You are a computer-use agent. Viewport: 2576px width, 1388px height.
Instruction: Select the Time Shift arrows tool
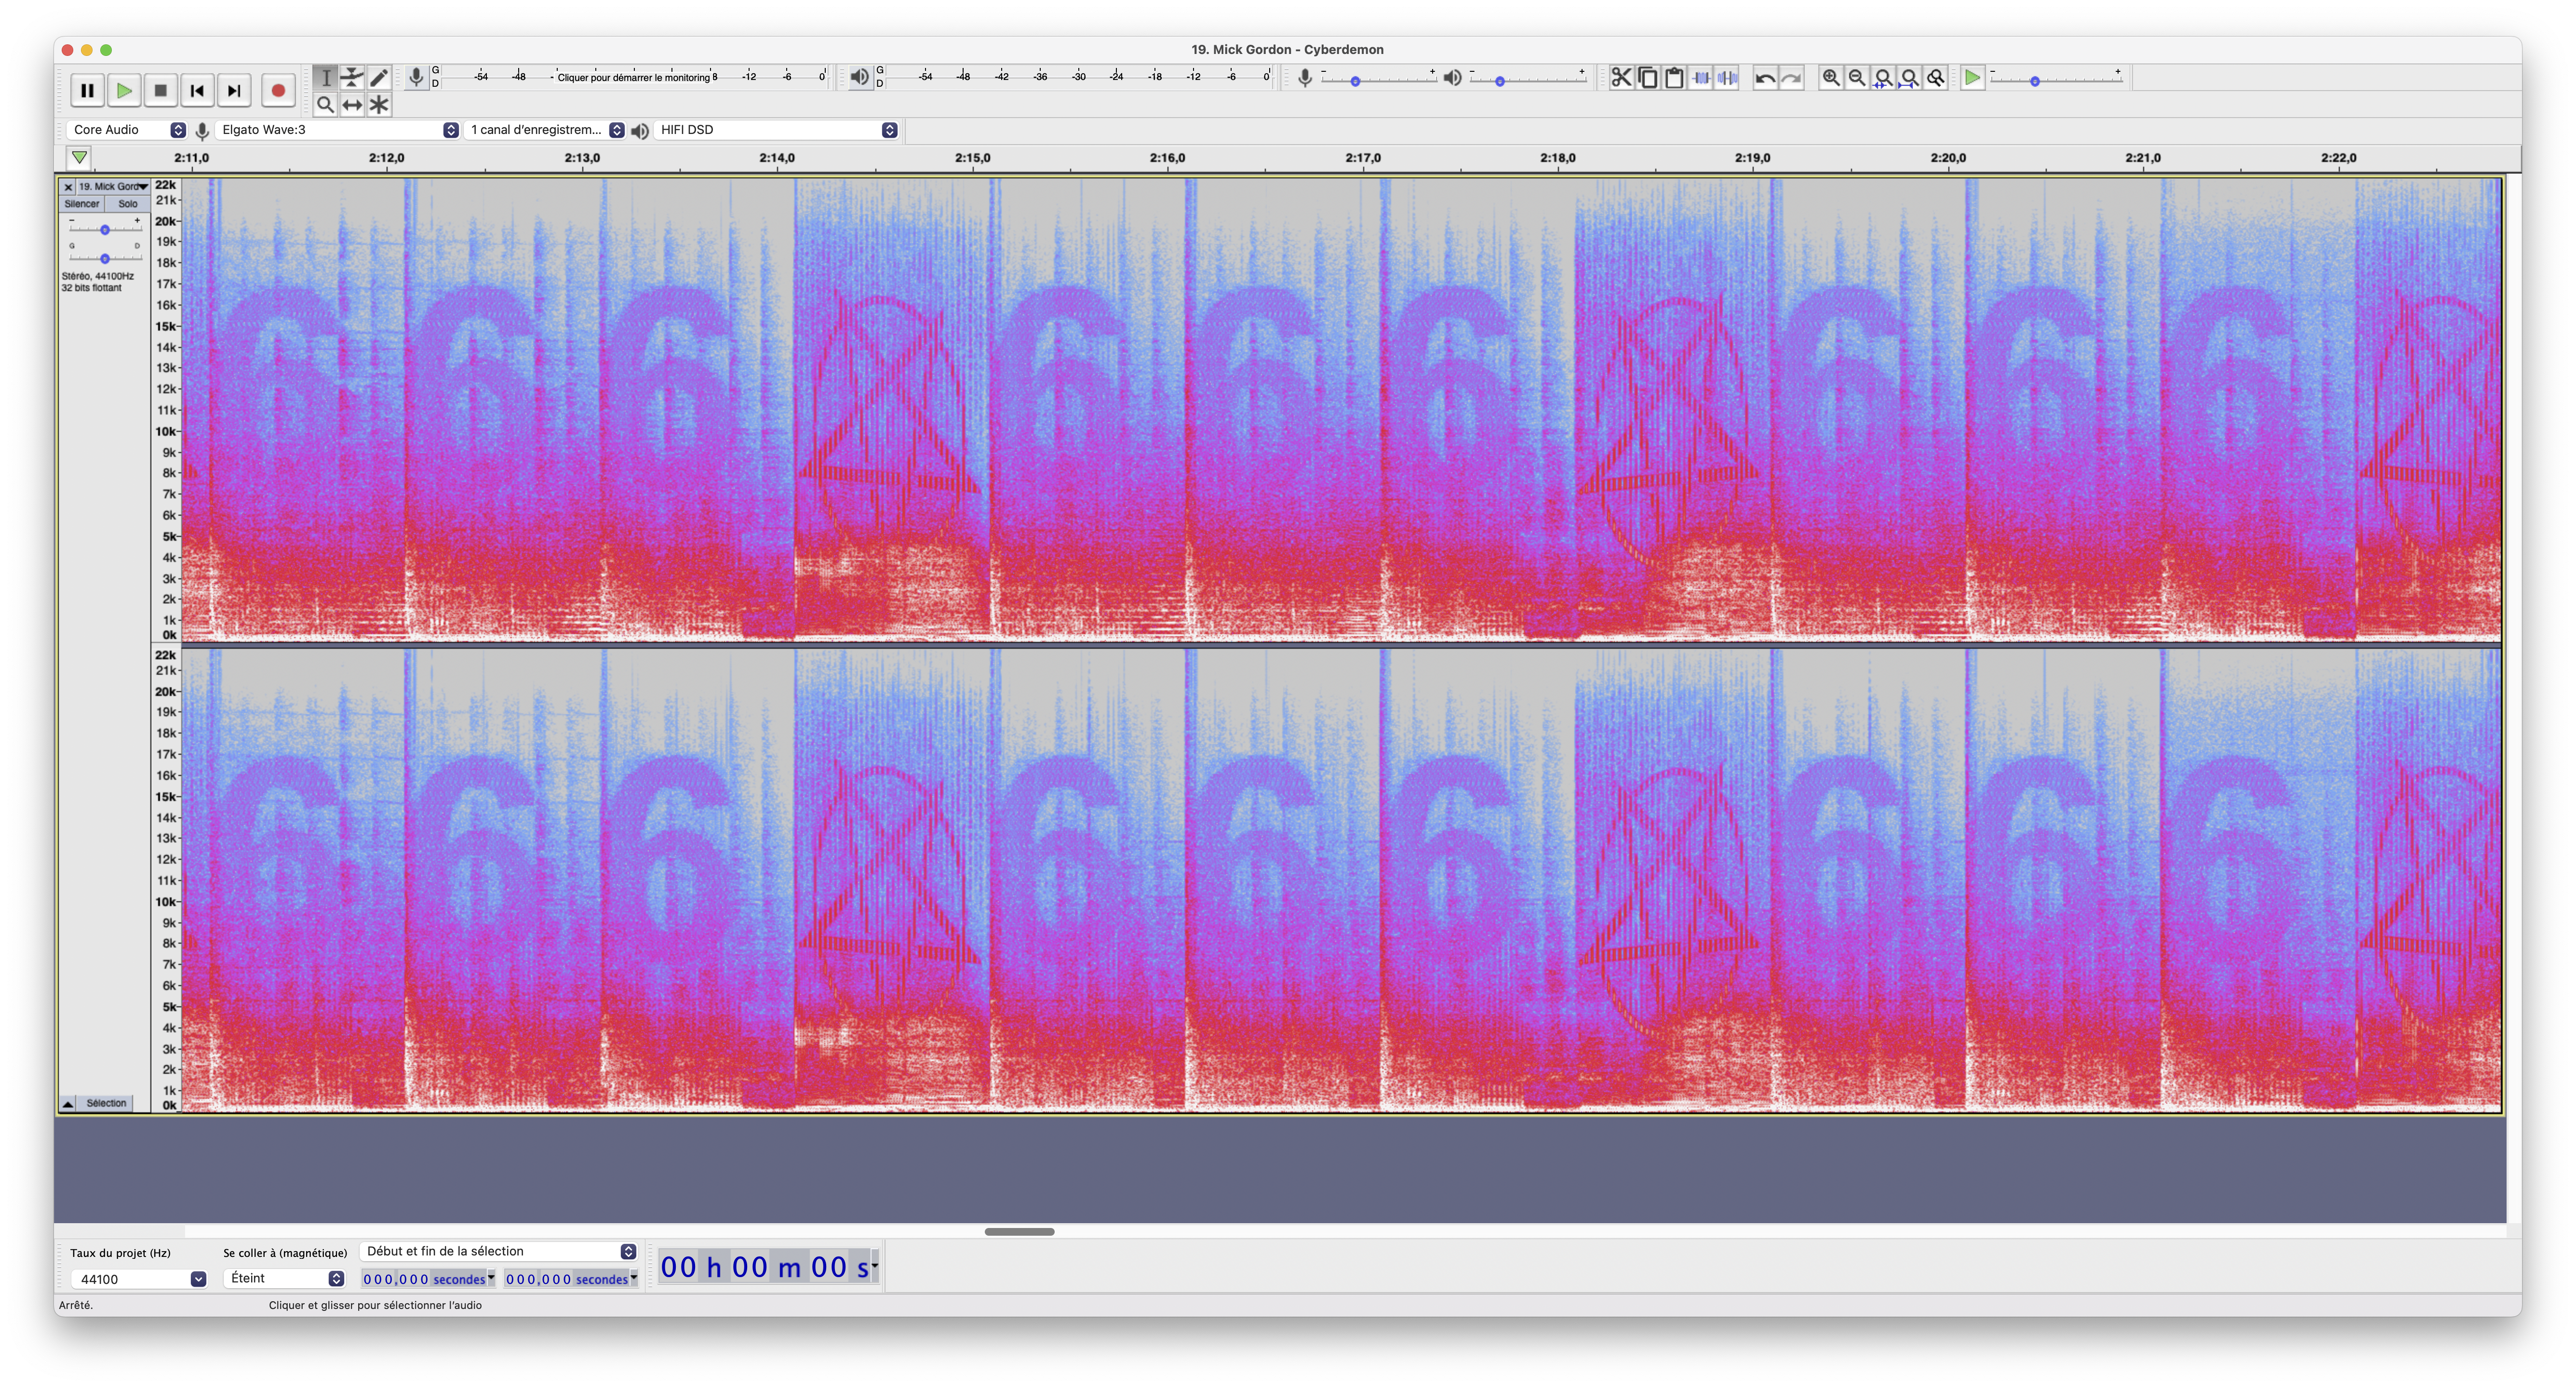point(352,104)
